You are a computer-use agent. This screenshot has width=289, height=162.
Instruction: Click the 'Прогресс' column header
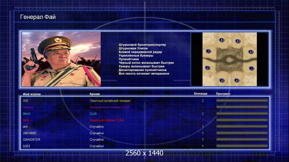(x=223, y=94)
